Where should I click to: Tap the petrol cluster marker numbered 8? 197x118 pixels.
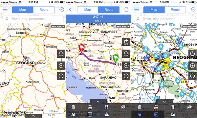coord(162,85)
